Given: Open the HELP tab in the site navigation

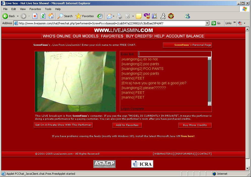Looking at the screenshot, I should coord(159,36).
